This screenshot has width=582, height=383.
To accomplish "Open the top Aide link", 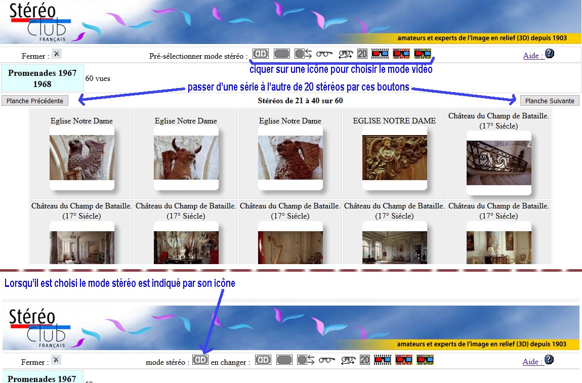I will (533, 56).
